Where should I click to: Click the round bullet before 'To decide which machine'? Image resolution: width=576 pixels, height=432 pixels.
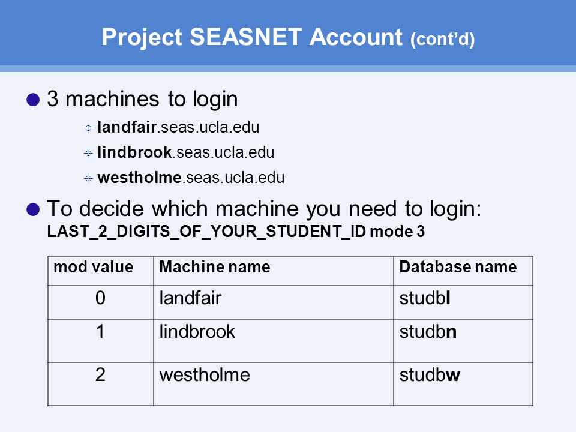point(33,209)
